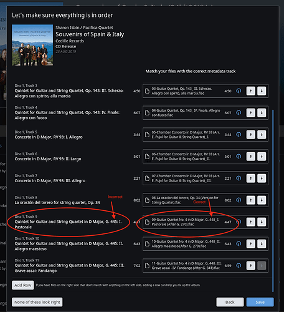284x312 pixels.
Task: Click the audio icon for 10-Guitar Quintet Allegro maestoso
Action: (239, 244)
